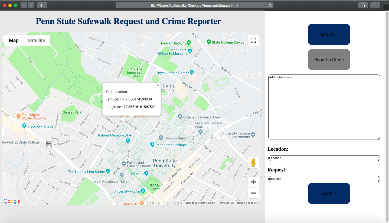
Task: Switch to Satellite view type
Action: click(37, 40)
